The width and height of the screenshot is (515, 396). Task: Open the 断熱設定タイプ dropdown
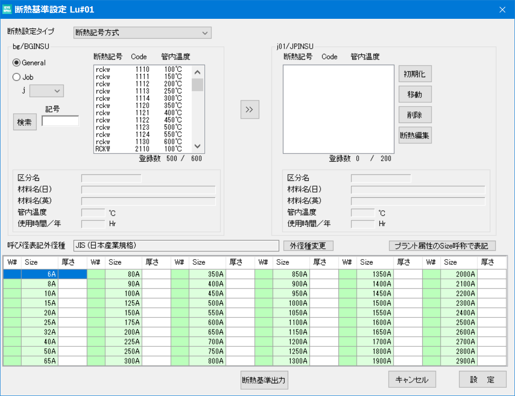tap(142, 32)
